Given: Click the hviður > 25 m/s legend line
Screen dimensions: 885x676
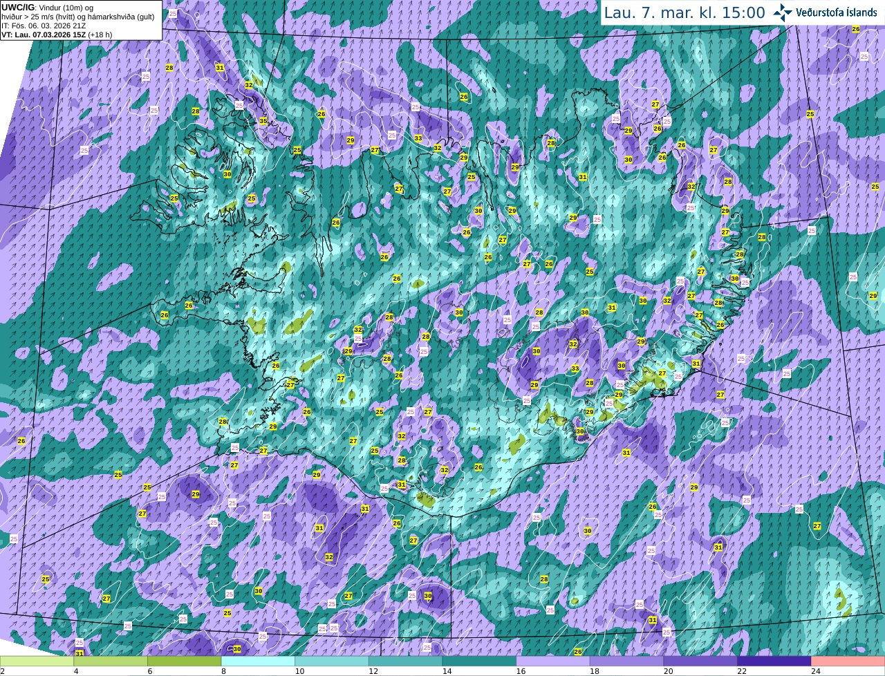Looking at the screenshot, I should pos(78,17).
